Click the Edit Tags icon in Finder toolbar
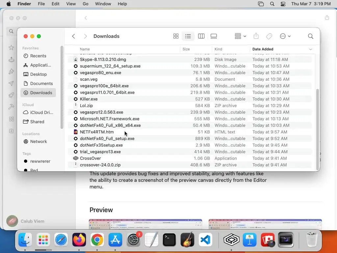 (x=269, y=36)
